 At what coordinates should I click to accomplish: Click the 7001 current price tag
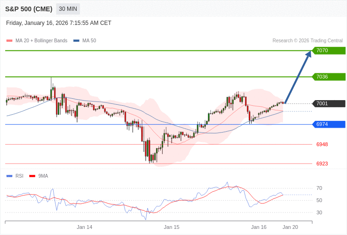point(329,103)
